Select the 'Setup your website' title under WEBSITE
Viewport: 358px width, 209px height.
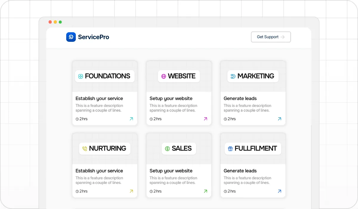pos(171,99)
